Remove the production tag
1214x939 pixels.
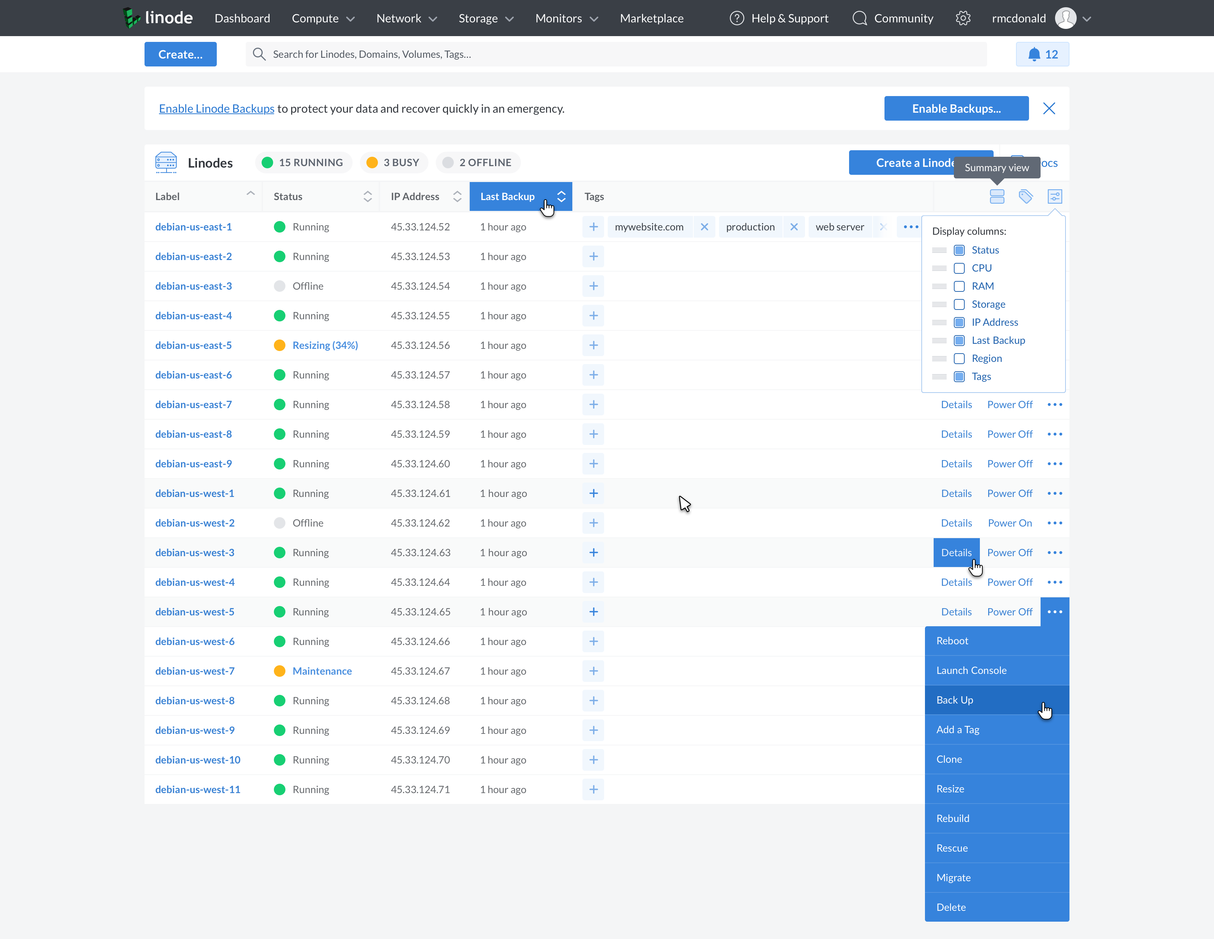(x=794, y=227)
